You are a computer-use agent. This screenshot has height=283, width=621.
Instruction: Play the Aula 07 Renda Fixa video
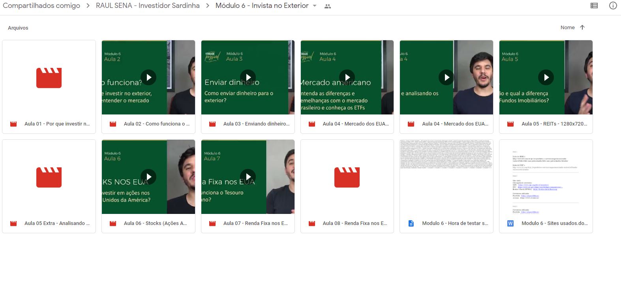pyautogui.click(x=248, y=177)
